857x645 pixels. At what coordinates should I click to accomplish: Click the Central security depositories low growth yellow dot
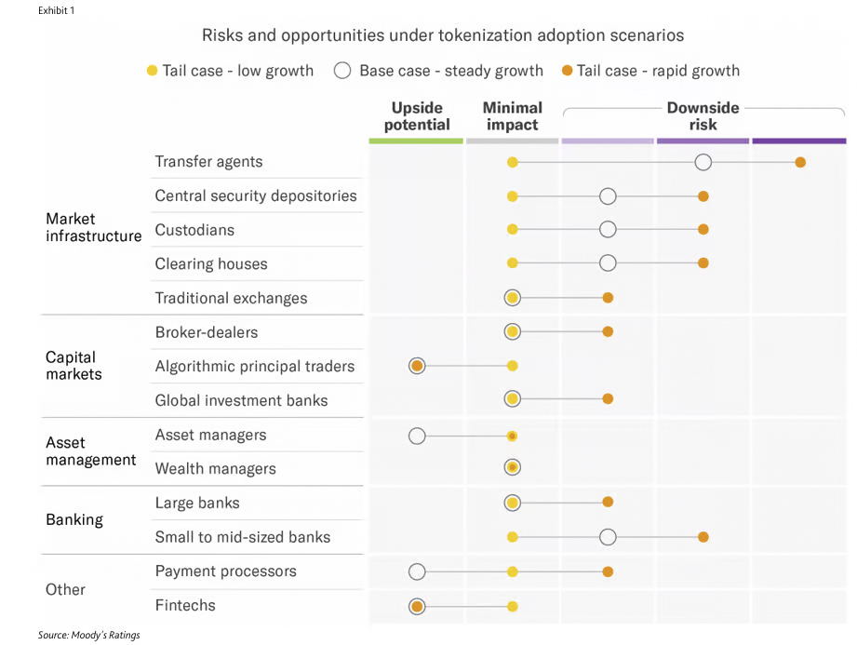click(x=512, y=196)
